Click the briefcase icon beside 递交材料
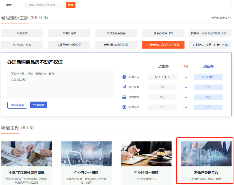This screenshot has width=234, height=185. 124,97
